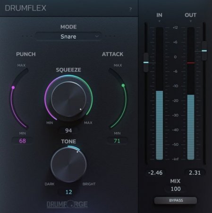Click the -inf meter scale mark
The width and height of the screenshot is (212, 213).
[x=175, y=159]
